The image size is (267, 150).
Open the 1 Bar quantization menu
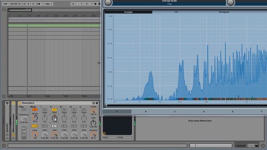coord(48,4)
